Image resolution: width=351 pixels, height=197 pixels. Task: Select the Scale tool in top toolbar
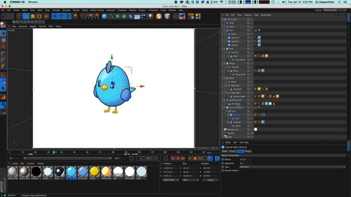[x=33, y=16]
